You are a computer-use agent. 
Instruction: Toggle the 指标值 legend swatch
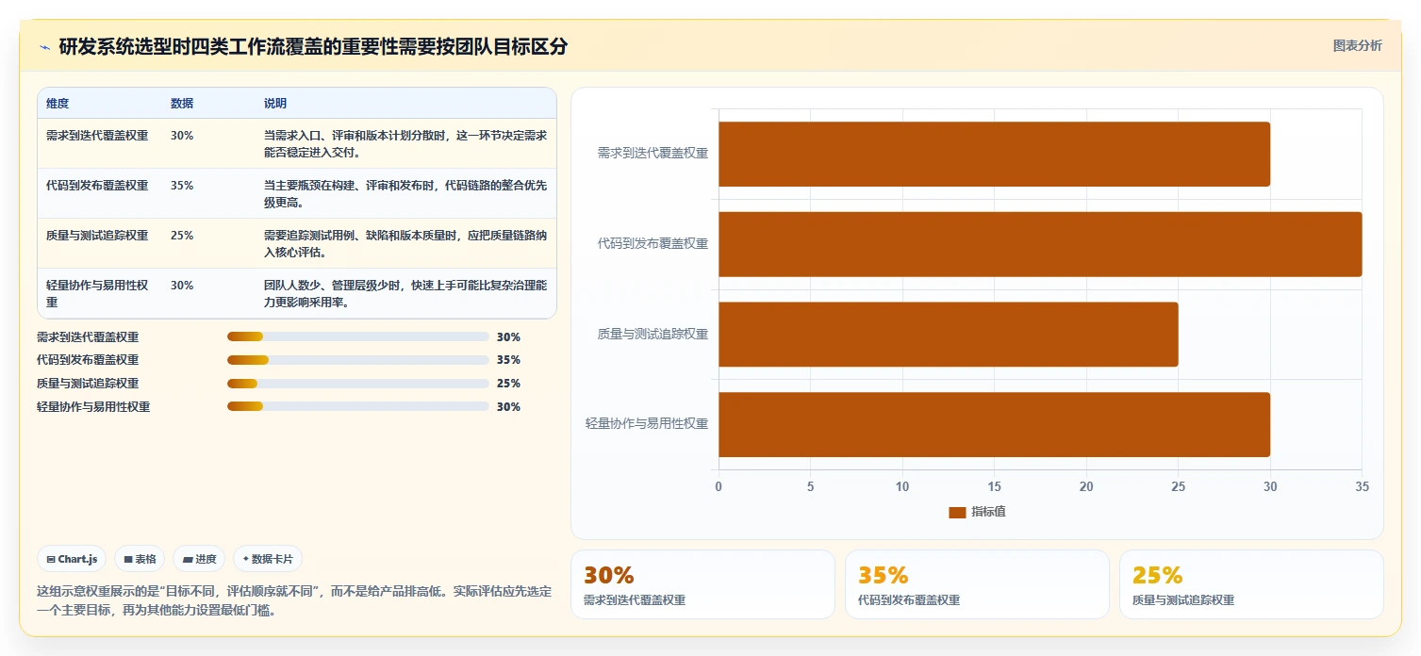point(957,512)
